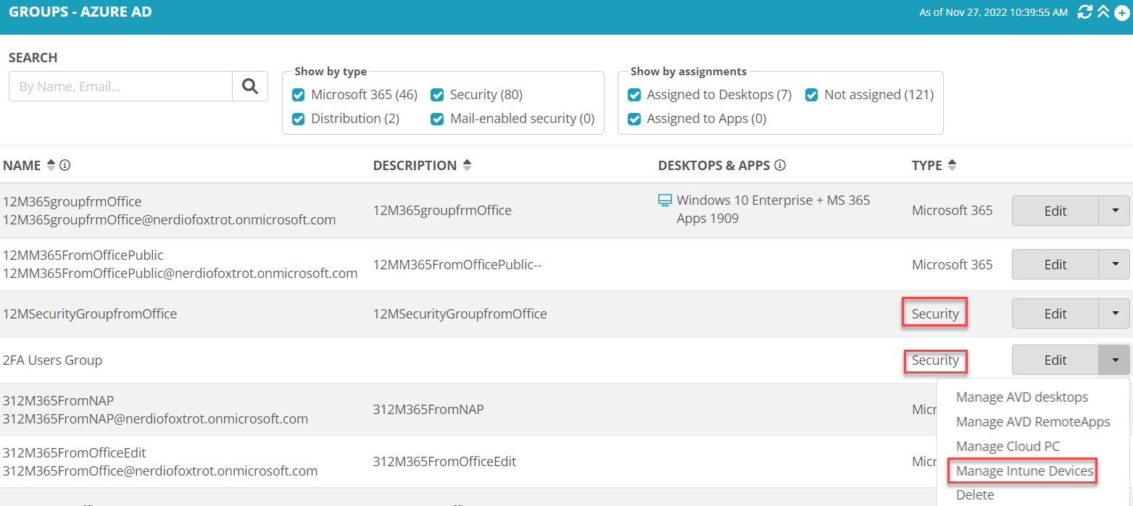Click description 12MSecurityGroupfromOffice
The height and width of the screenshot is (506, 1133).
(460, 313)
